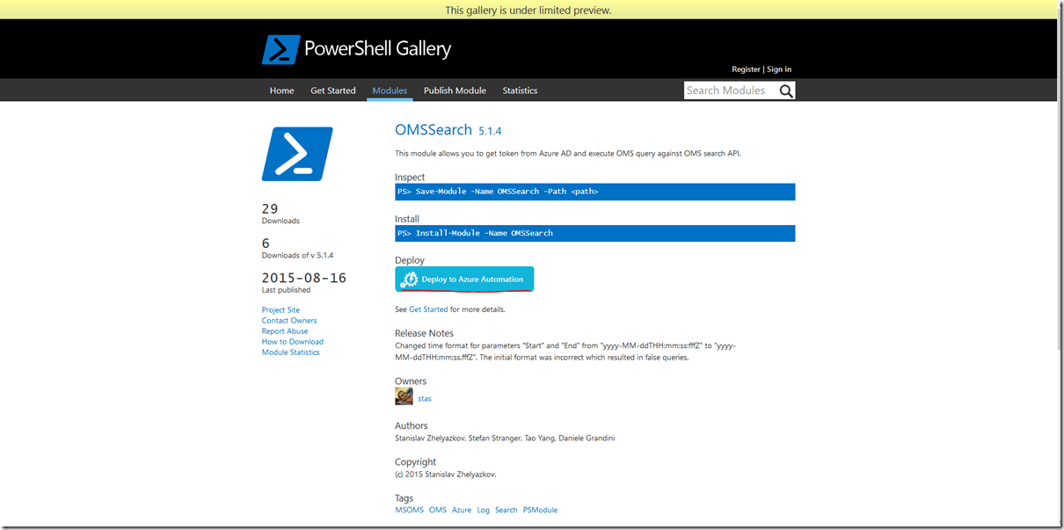
Task: Select the Modules navigation tab
Action: point(390,91)
